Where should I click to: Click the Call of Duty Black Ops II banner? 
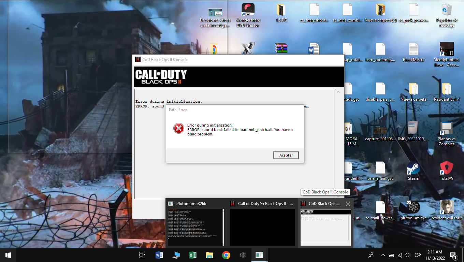pyautogui.click(x=239, y=77)
